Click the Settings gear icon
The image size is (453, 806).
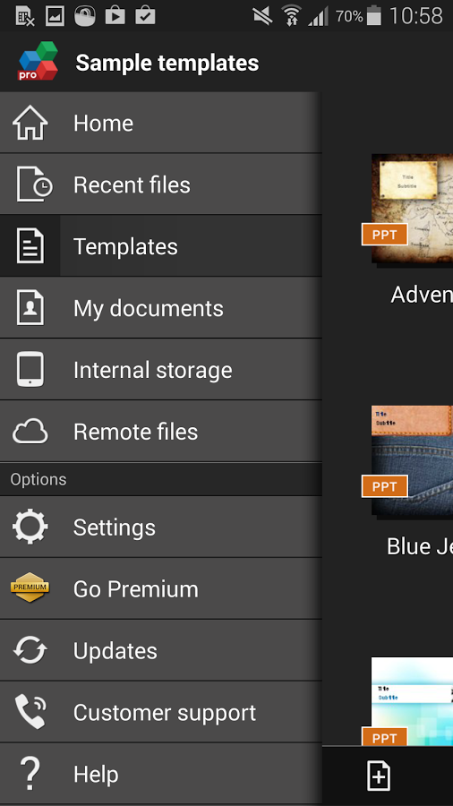[30, 527]
